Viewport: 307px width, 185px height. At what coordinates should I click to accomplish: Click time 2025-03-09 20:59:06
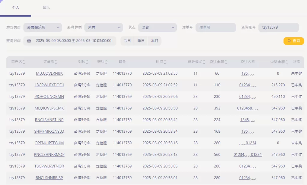coord(160,97)
